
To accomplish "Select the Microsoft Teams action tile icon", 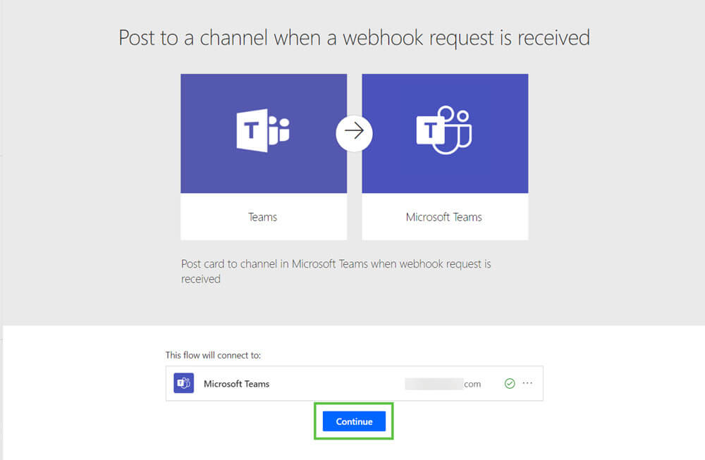I will pos(444,130).
